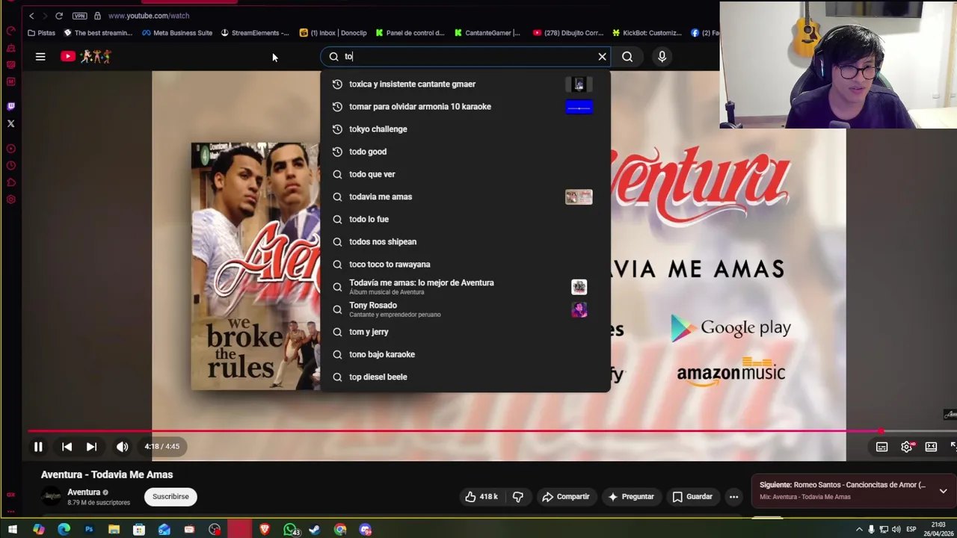
Task: Submit search with the magnifier button
Action: (x=627, y=57)
